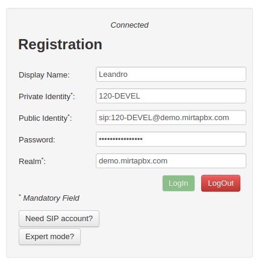Click the Display Name label

click(x=44, y=75)
